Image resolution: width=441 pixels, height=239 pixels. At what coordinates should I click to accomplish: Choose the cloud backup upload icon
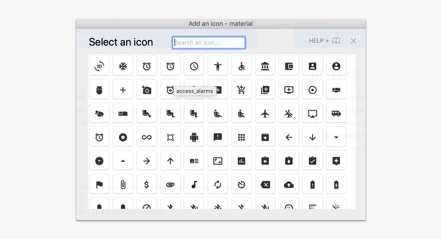[x=289, y=184]
